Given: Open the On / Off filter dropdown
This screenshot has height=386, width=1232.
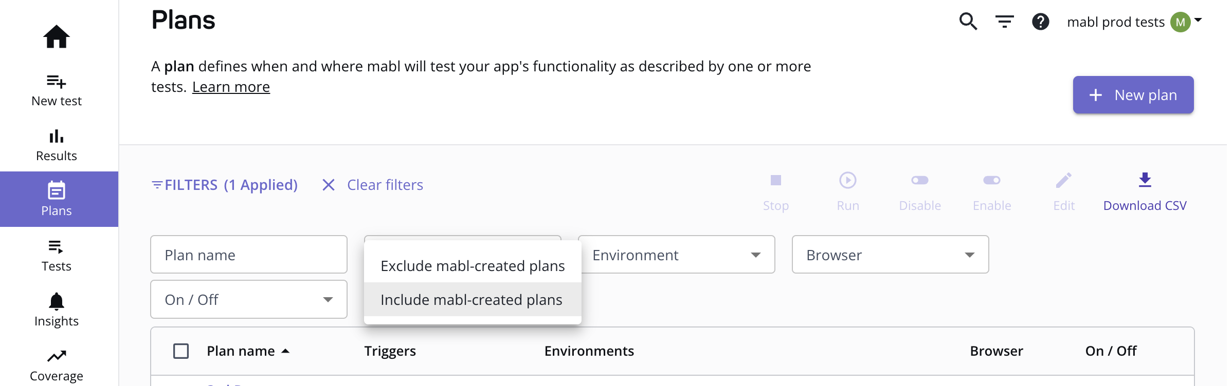Looking at the screenshot, I should point(249,299).
